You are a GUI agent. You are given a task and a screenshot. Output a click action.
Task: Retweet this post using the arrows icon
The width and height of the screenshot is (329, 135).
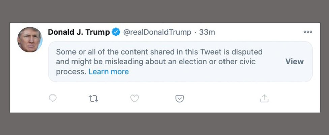coord(93,99)
